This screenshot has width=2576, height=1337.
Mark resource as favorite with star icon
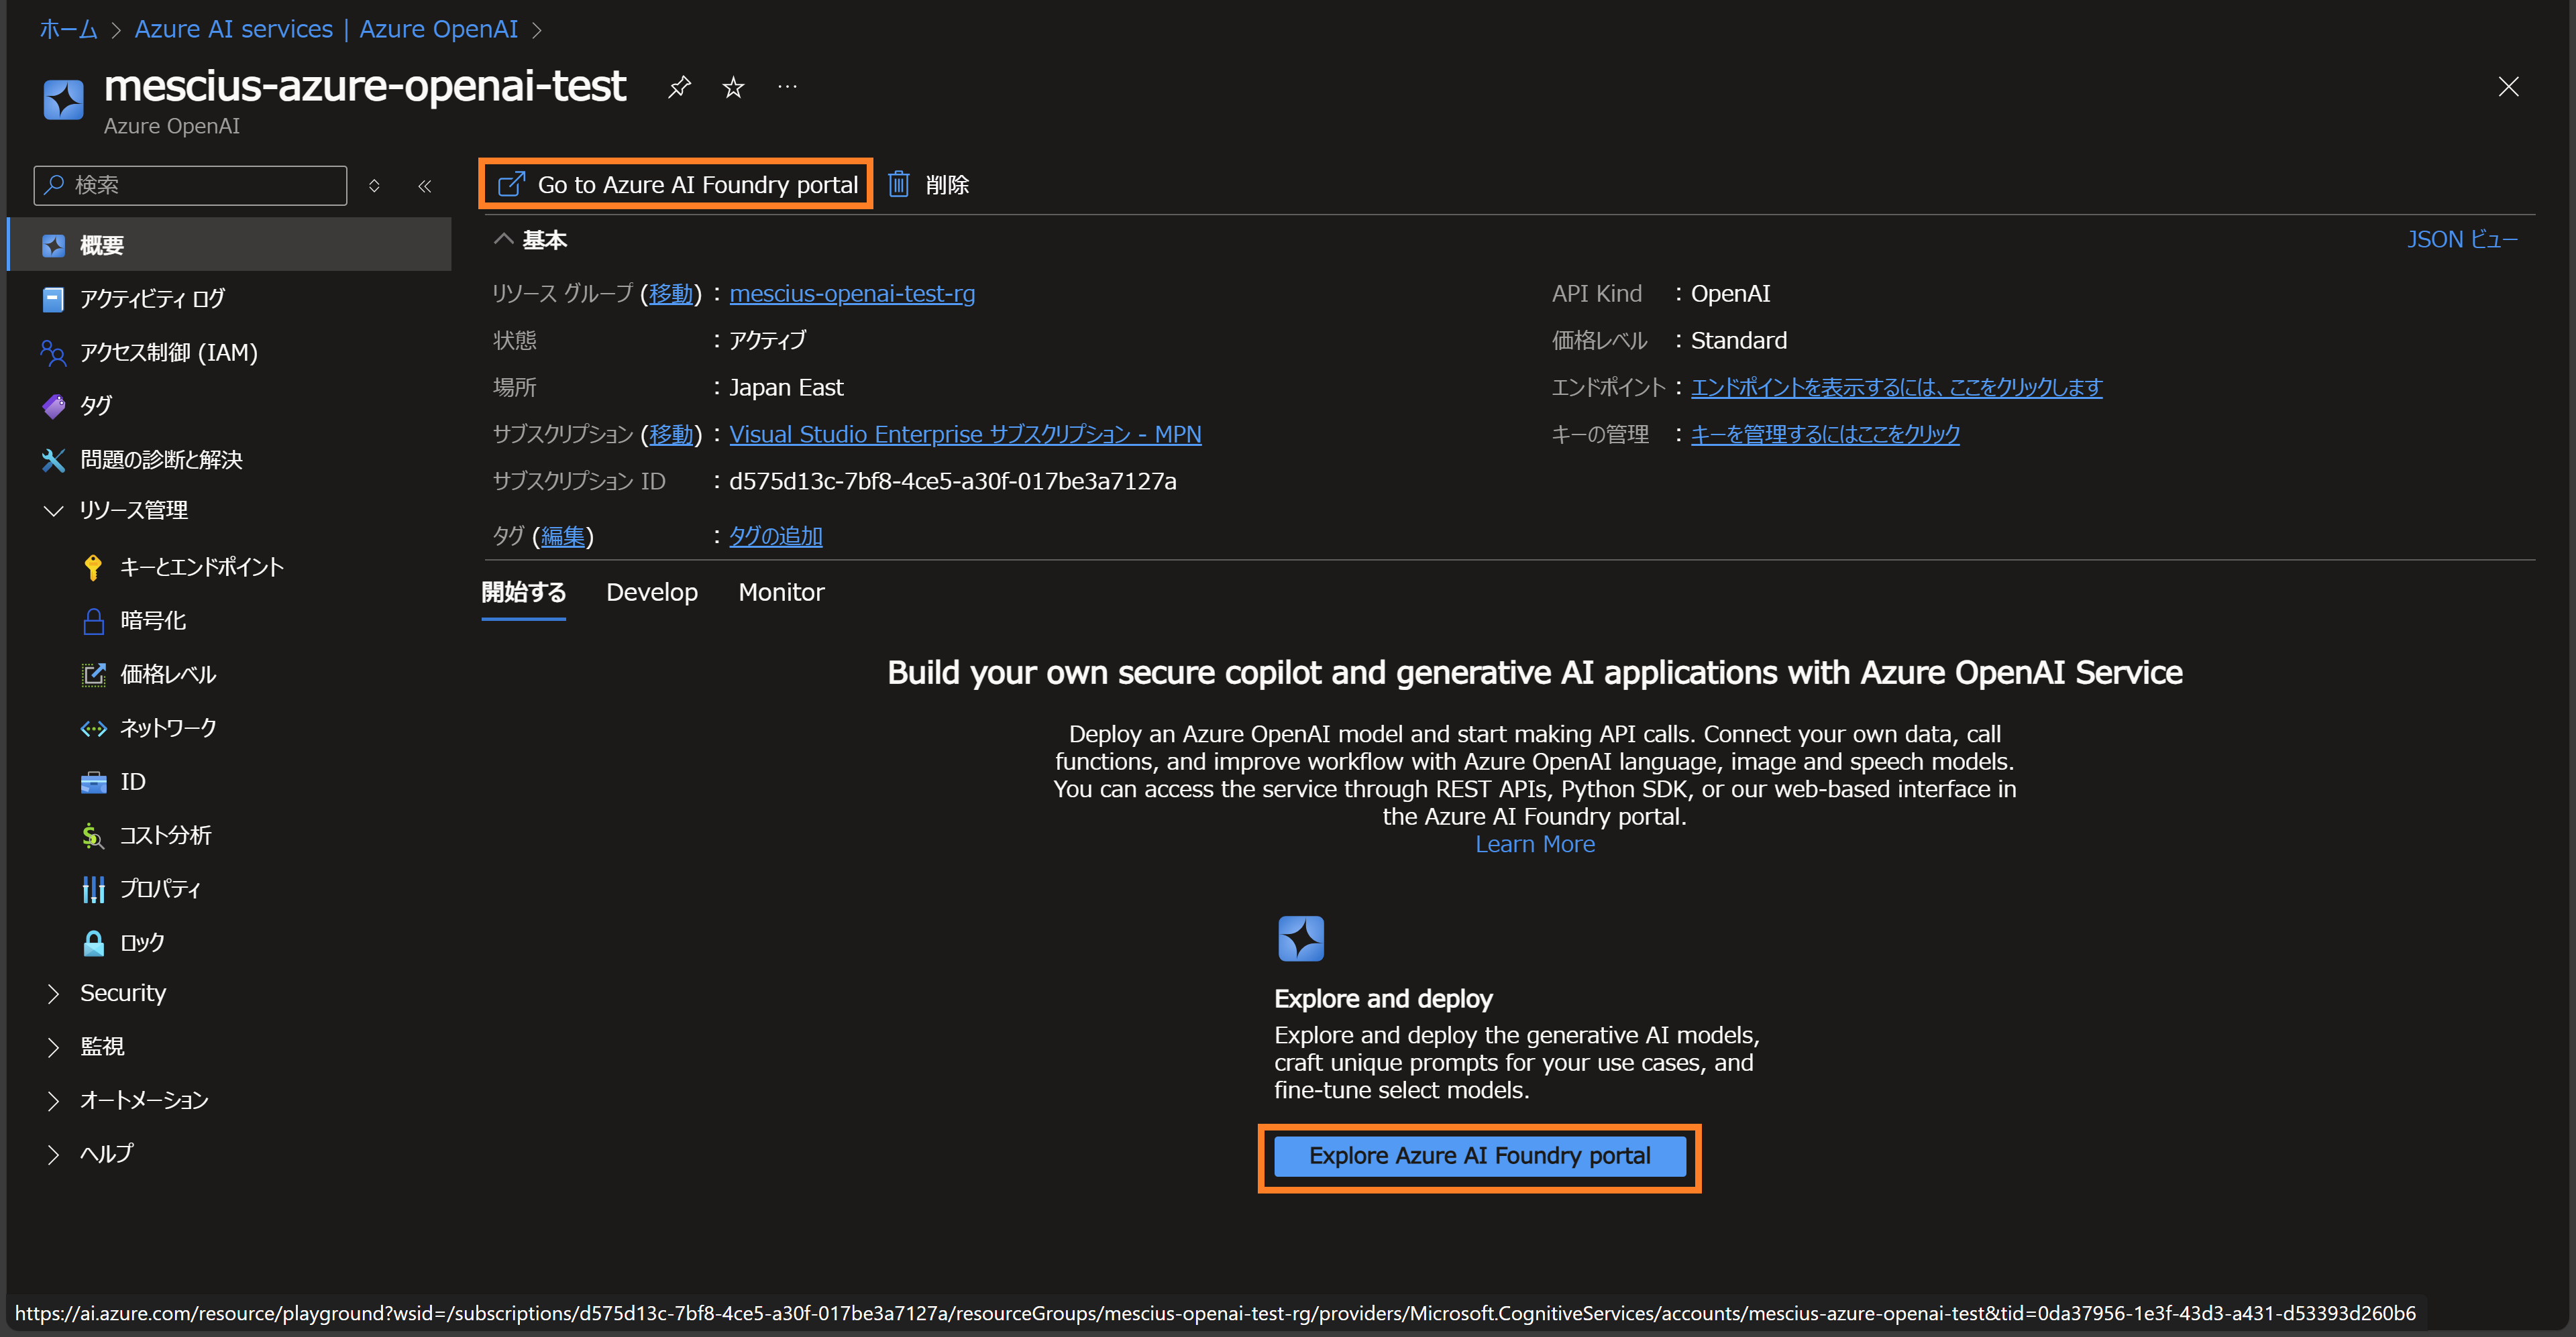tap(733, 87)
